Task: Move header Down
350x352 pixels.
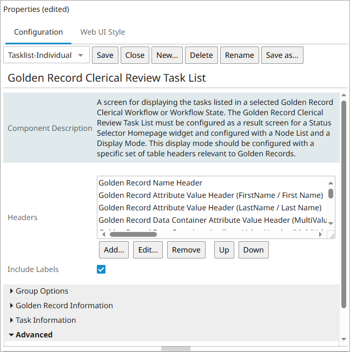Action: [253, 250]
